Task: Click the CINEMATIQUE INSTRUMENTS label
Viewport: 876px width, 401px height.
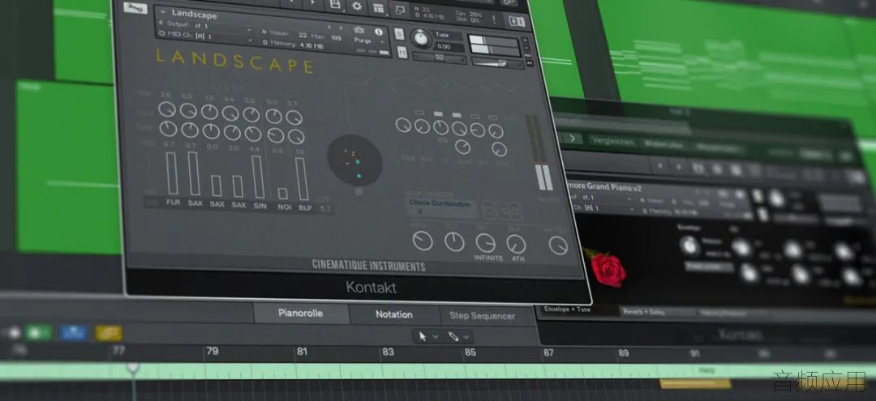Action: tap(368, 266)
